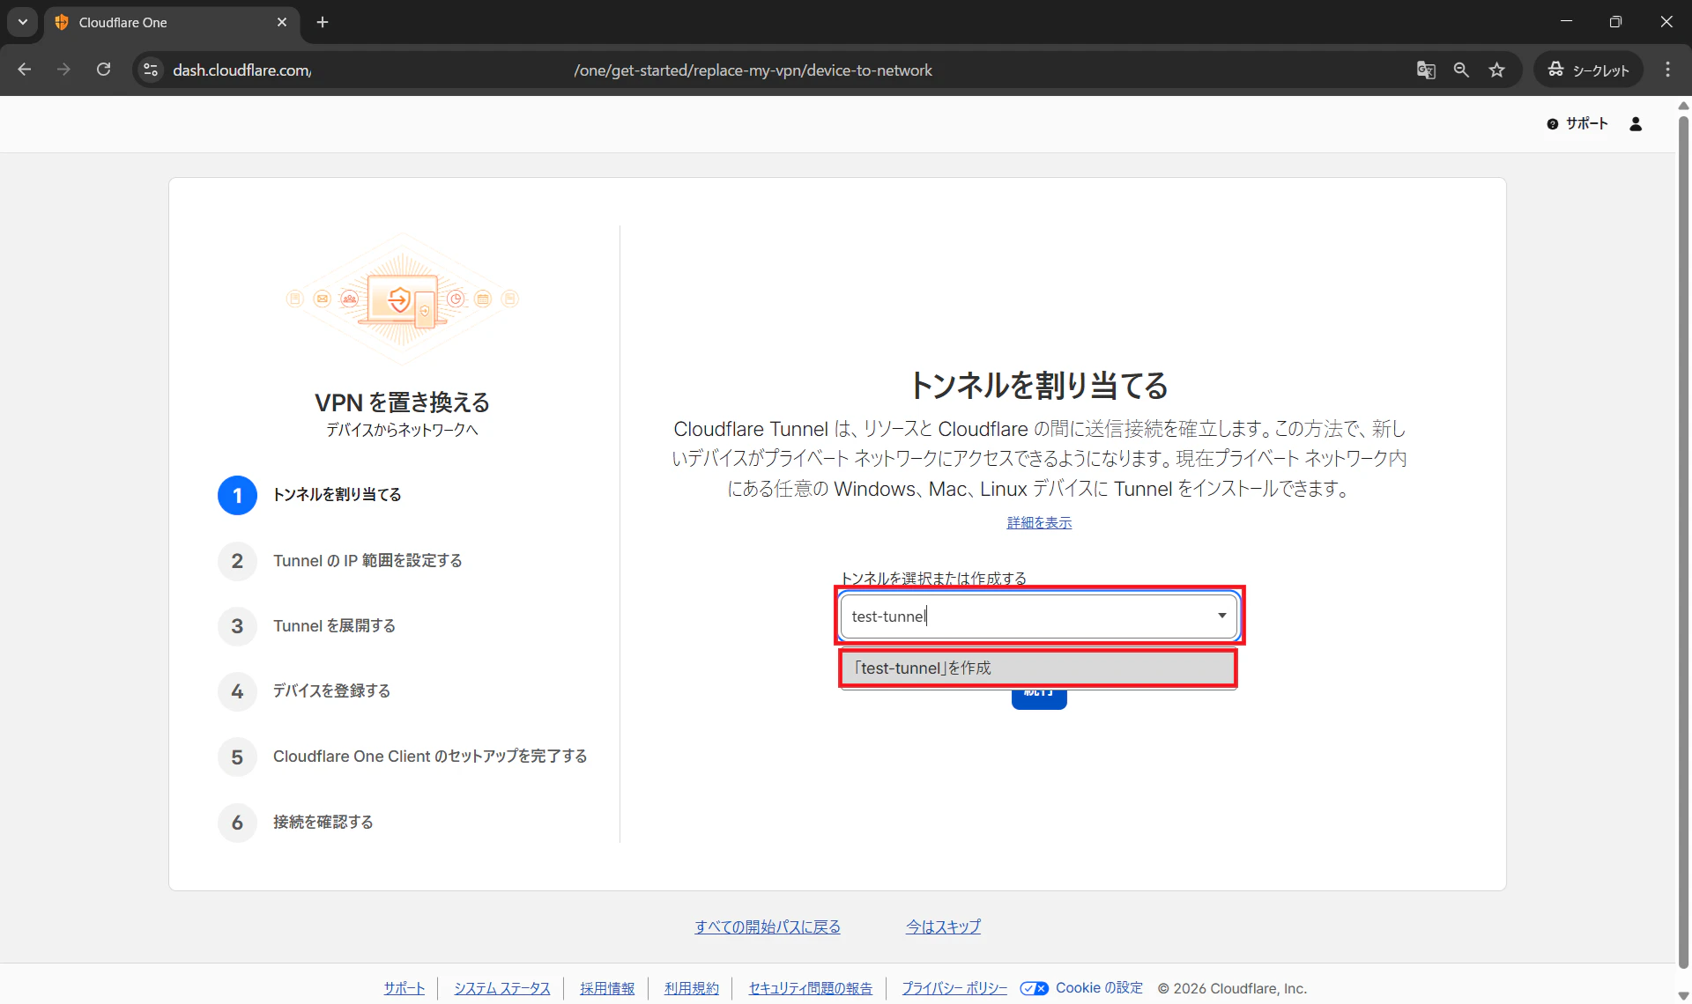Image resolution: width=1692 pixels, height=1004 pixels.
Task: Click the VPN replacement illustration
Action: click(x=403, y=300)
